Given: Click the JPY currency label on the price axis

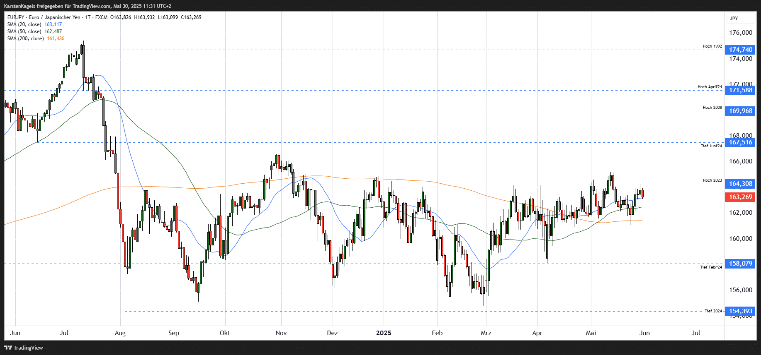Looking at the screenshot, I should pyautogui.click(x=734, y=19).
